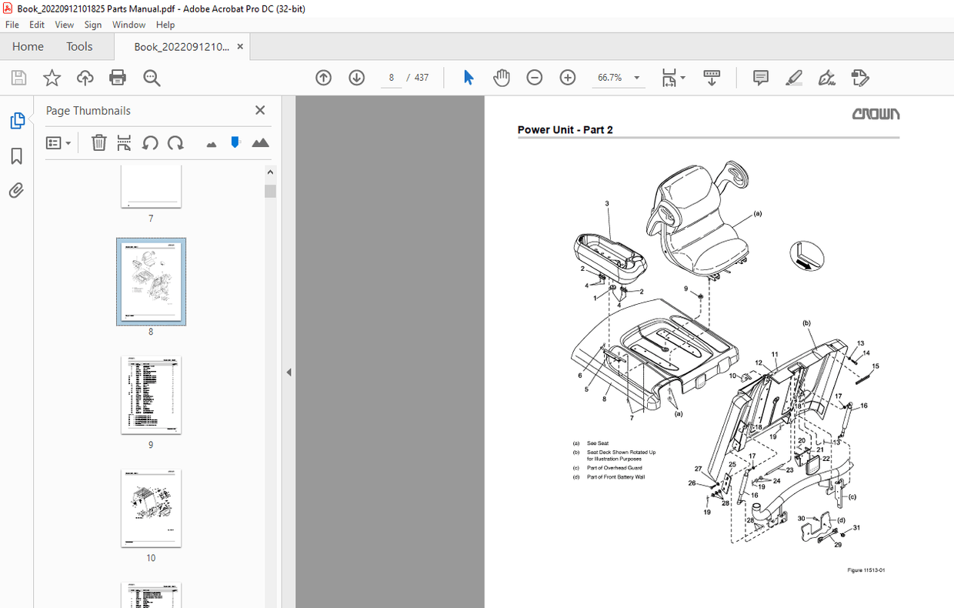954x608 pixels.
Task: Go to the next page with down arrow
Action: coord(356,77)
